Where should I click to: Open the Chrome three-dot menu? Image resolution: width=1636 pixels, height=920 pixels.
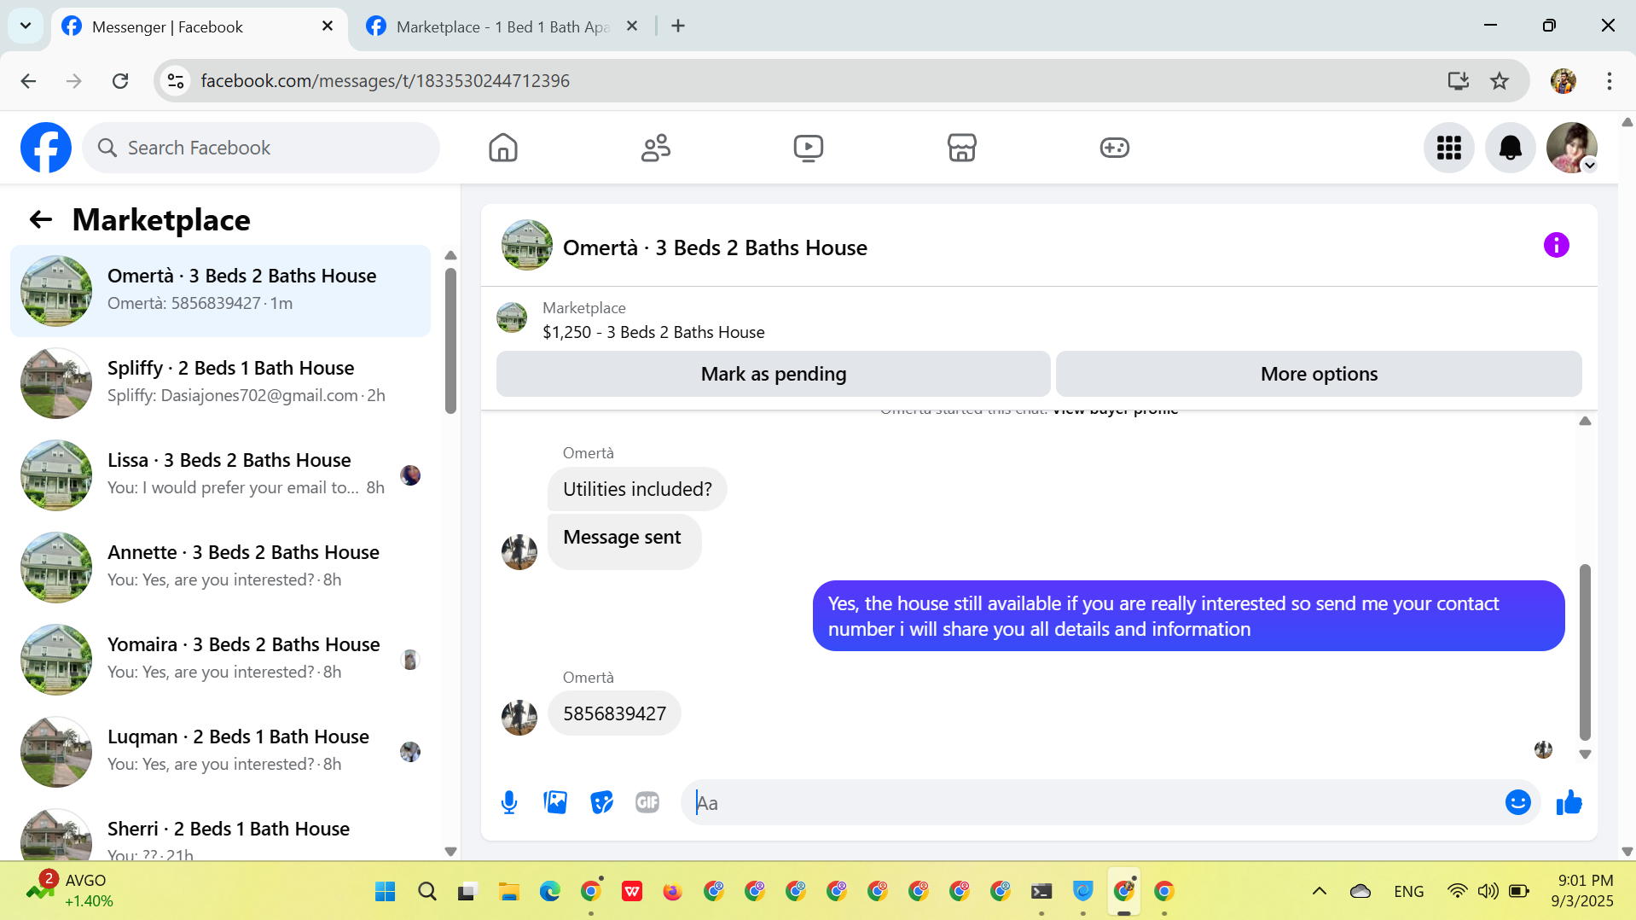(1610, 81)
